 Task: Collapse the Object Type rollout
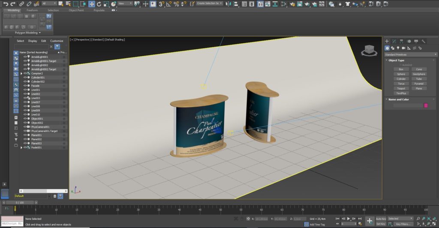[x=396, y=60]
